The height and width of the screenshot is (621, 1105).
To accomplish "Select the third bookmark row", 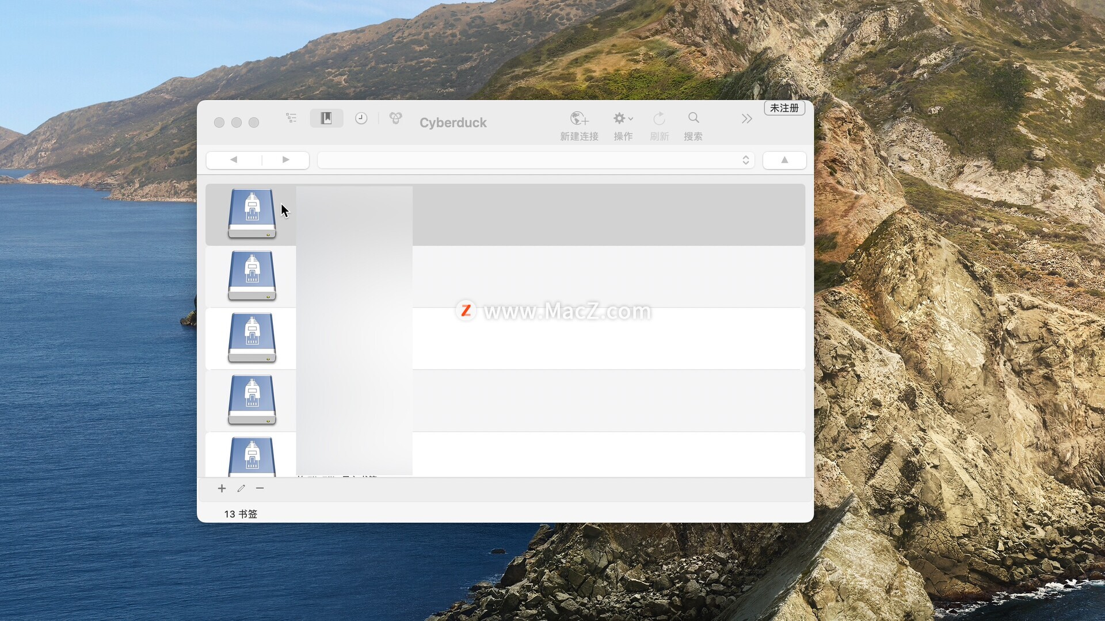I will click(576, 339).
